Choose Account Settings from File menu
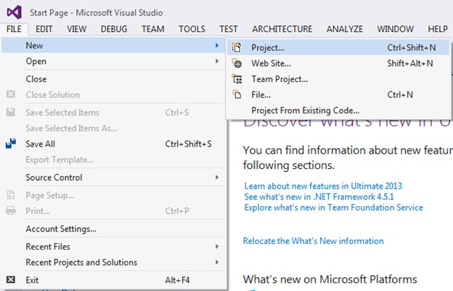This screenshot has width=453, height=291. click(61, 229)
